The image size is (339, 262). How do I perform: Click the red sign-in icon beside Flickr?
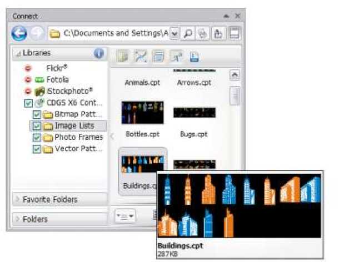click(x=28, y=68)
